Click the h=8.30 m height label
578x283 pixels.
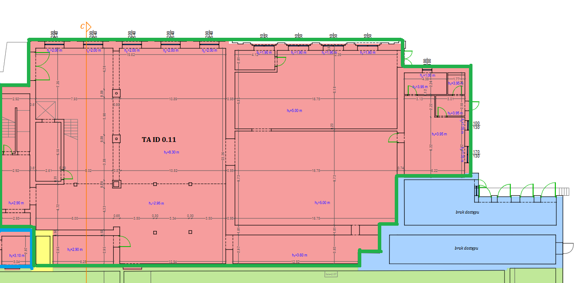[172, 152]
